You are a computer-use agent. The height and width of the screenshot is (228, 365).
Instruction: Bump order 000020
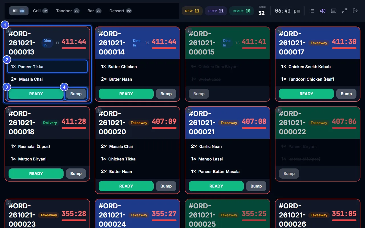click(x=166, y=186)
